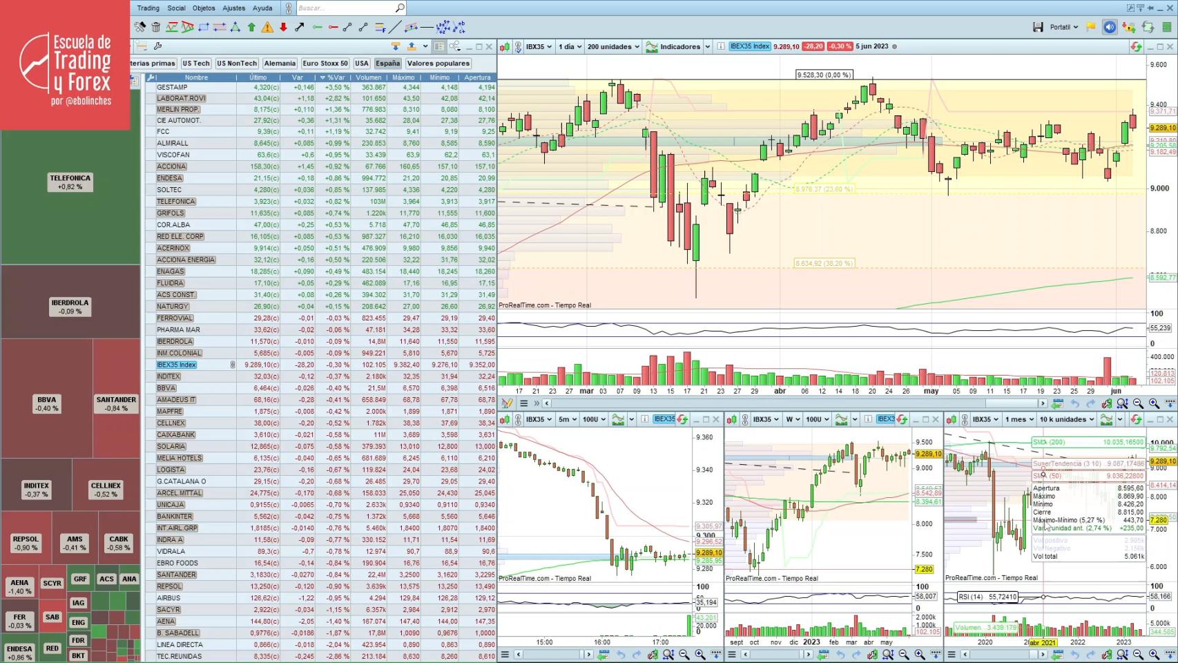1178x663 pixels.
Task: Open the Portatil workspace dropdown
Action: click(x=1063, y=27)
